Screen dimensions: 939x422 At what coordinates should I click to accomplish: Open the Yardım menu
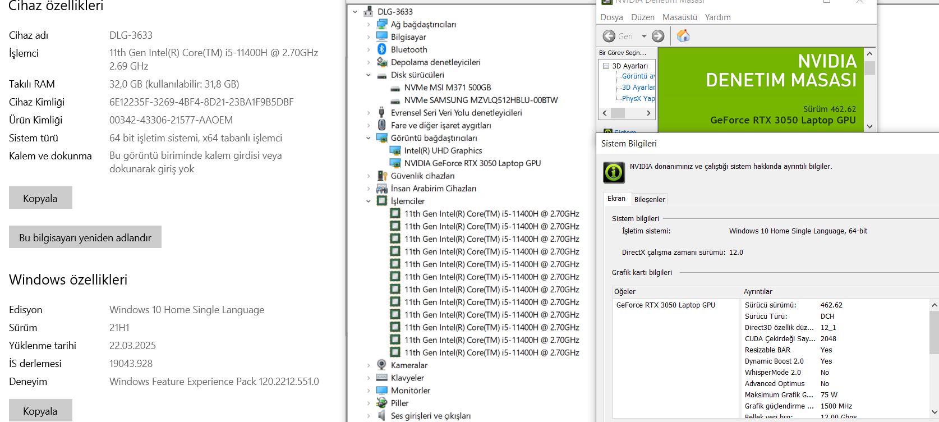click(x=718, y=17)
